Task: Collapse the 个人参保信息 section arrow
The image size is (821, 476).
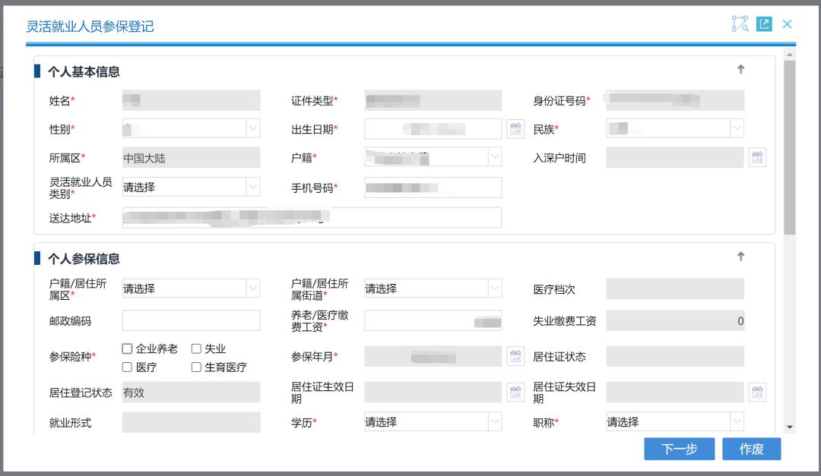Action: point(740,256)
